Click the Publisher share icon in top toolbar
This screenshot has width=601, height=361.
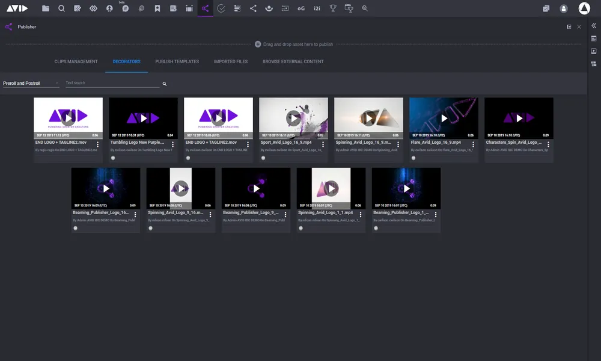pyautogui.click(x=206, y=8)
